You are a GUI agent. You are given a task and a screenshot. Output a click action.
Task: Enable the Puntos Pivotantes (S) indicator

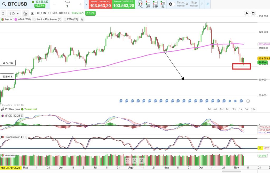[34, 19]
